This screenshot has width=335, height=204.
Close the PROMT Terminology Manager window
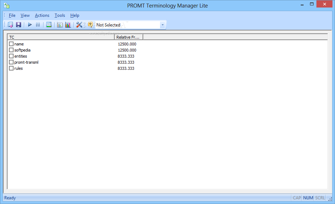324,4
